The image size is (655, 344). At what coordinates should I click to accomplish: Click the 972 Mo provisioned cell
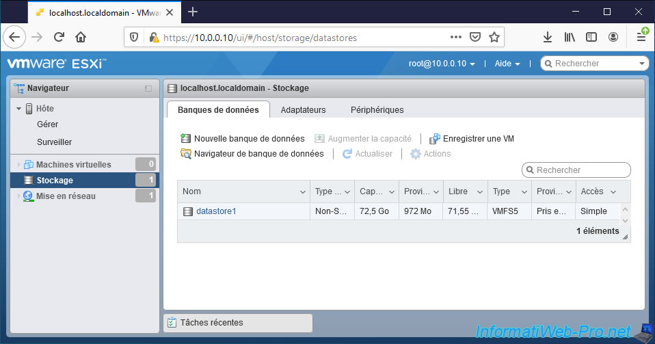[420, 211]
